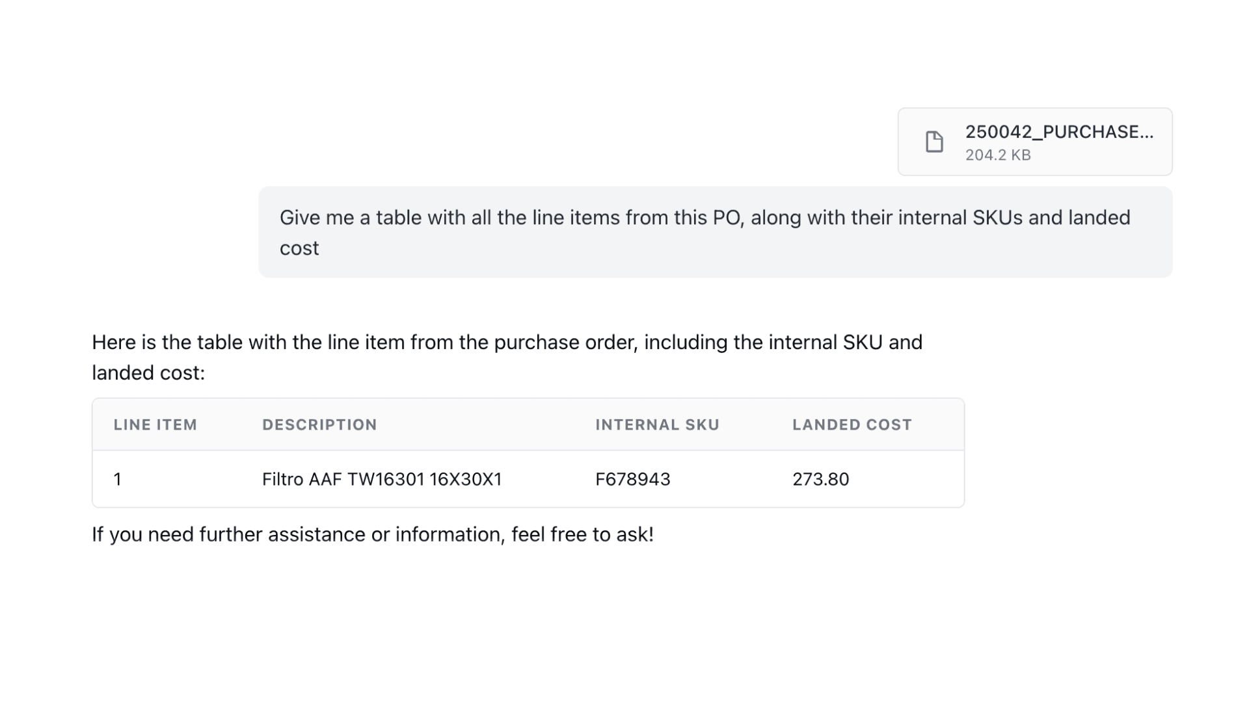Click 'further assistance' in the closing line
This screenshot has height=702, width=1249.
click(282, 535)
